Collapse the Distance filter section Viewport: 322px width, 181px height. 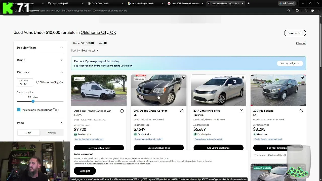point(40,72)
